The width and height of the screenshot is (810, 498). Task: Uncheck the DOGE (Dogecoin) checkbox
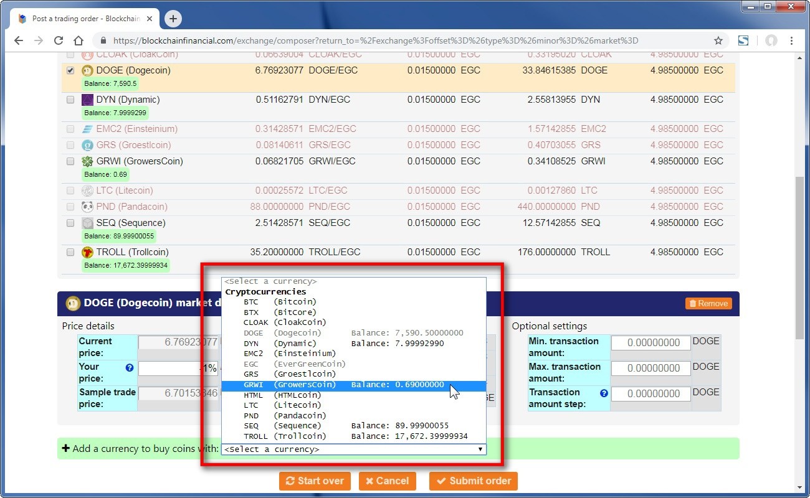(x=70, y=70)
